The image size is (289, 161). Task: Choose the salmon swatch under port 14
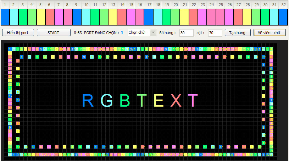click(x=122, y=17)
